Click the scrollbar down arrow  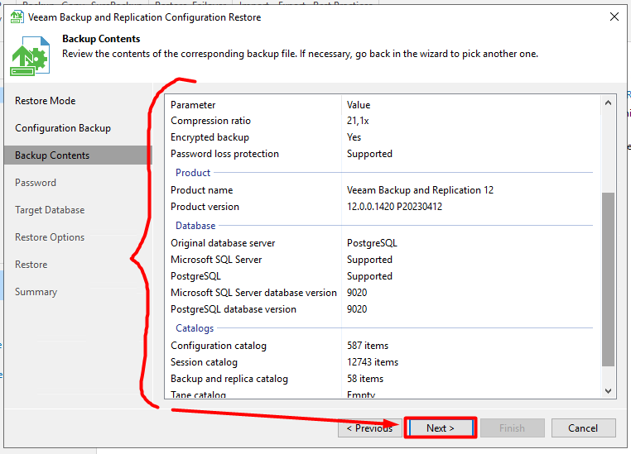[608, 390]
